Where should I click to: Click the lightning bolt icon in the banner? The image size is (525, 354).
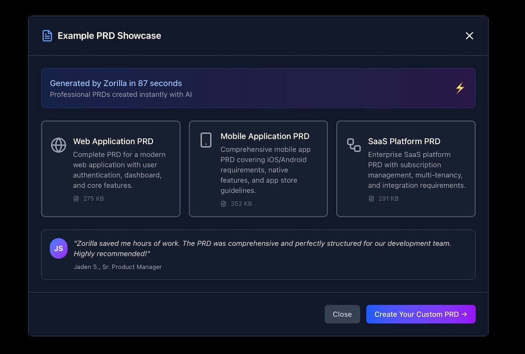click(460, 88)
